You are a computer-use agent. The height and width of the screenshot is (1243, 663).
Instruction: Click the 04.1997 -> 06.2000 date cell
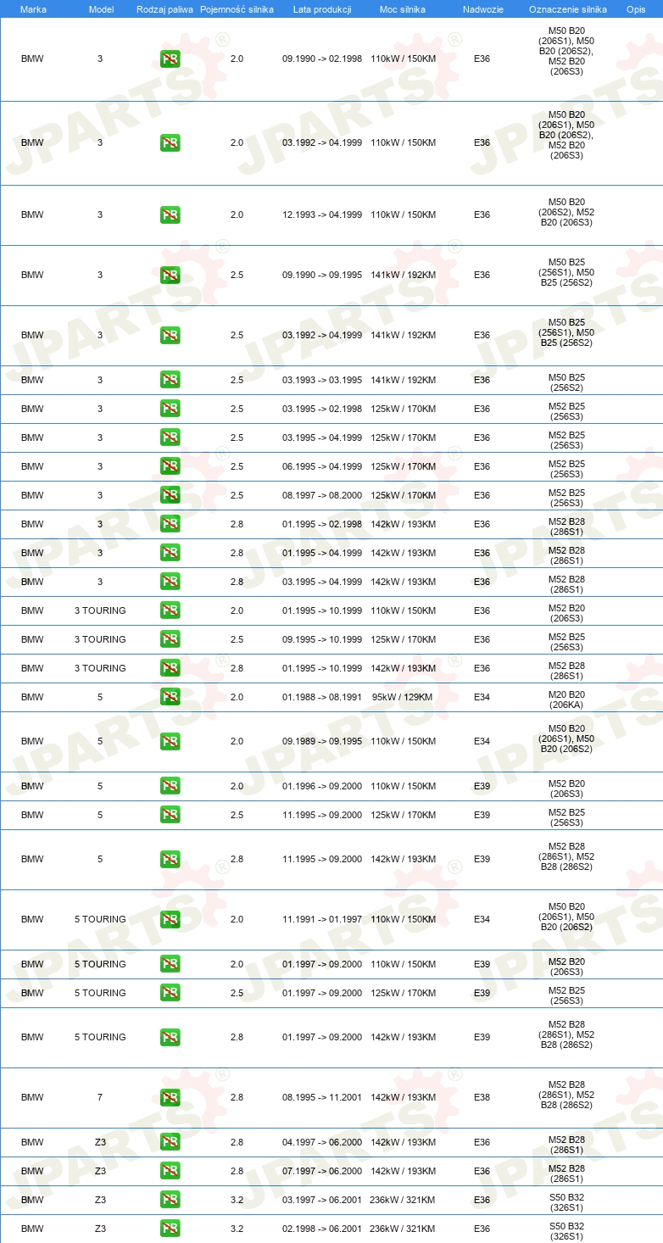[322, 1142]
